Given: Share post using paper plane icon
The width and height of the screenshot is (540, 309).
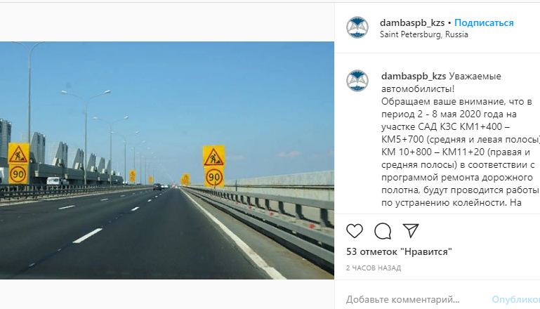Looking at the screenshot, I should pos(411,230).
